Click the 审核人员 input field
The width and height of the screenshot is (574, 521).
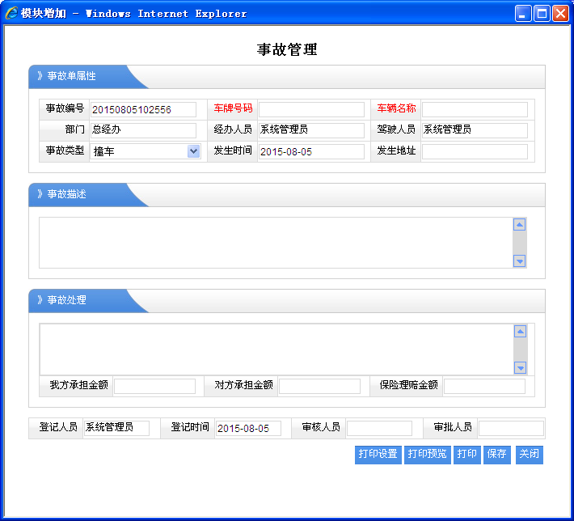coord(379,428)
